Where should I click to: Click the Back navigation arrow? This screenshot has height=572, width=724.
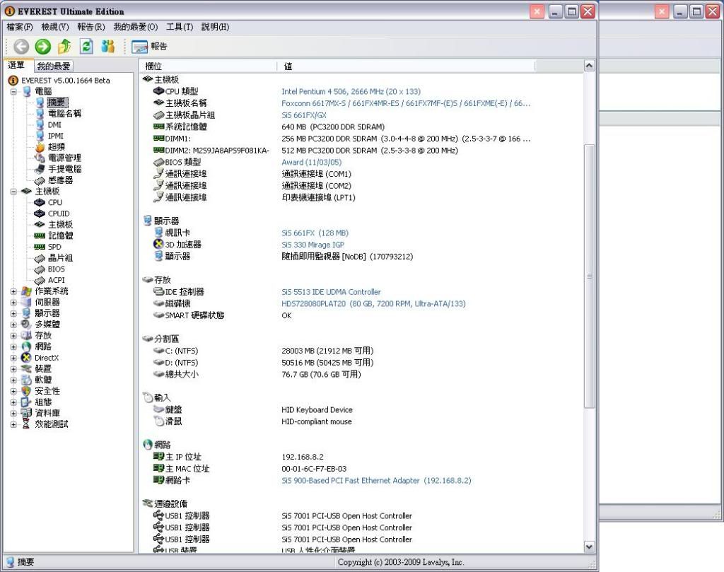point(21,46)
